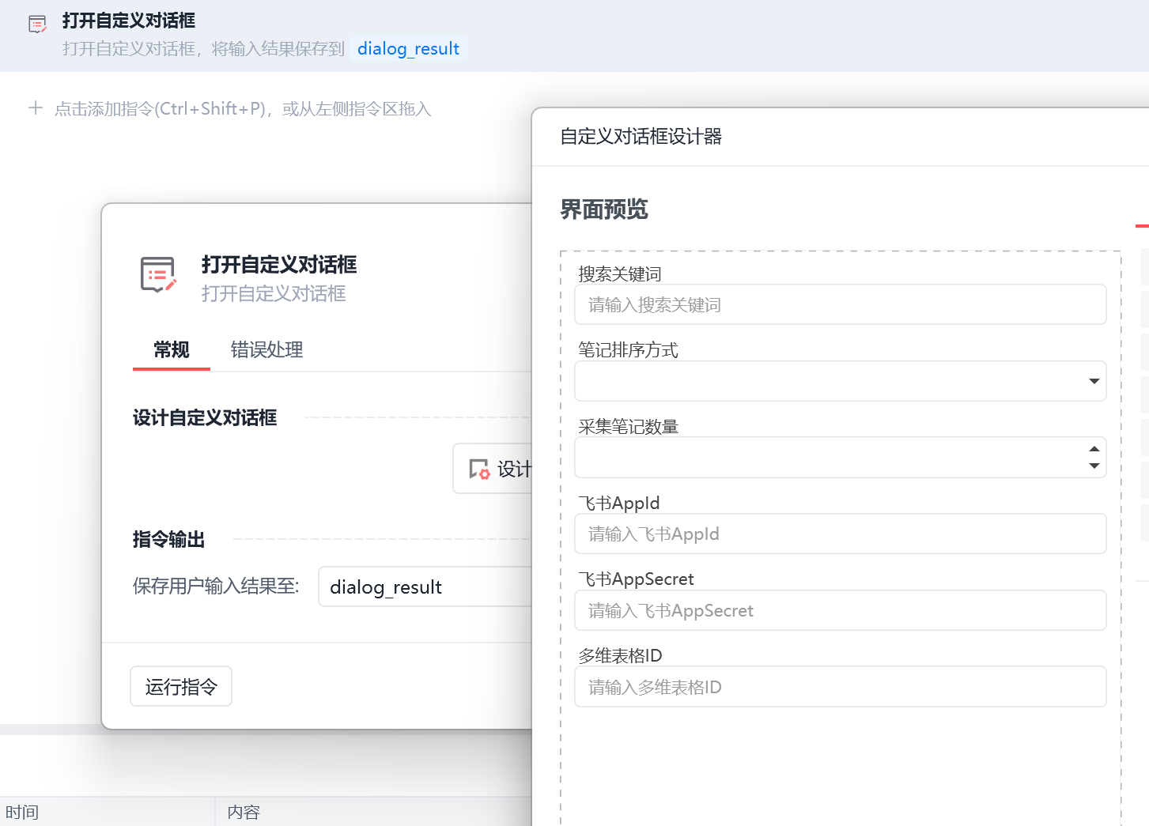The height and width of the screenshot is (826, 1149).
Task: Click the plus icon to add a command
Action: coord(36,107)
